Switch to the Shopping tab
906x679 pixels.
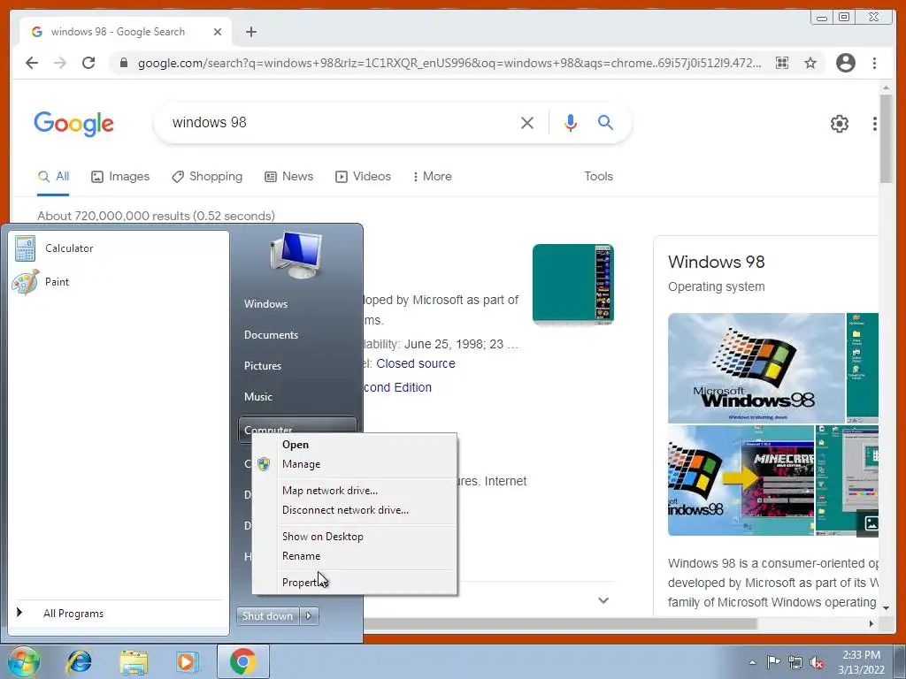[x=207, y=177]
